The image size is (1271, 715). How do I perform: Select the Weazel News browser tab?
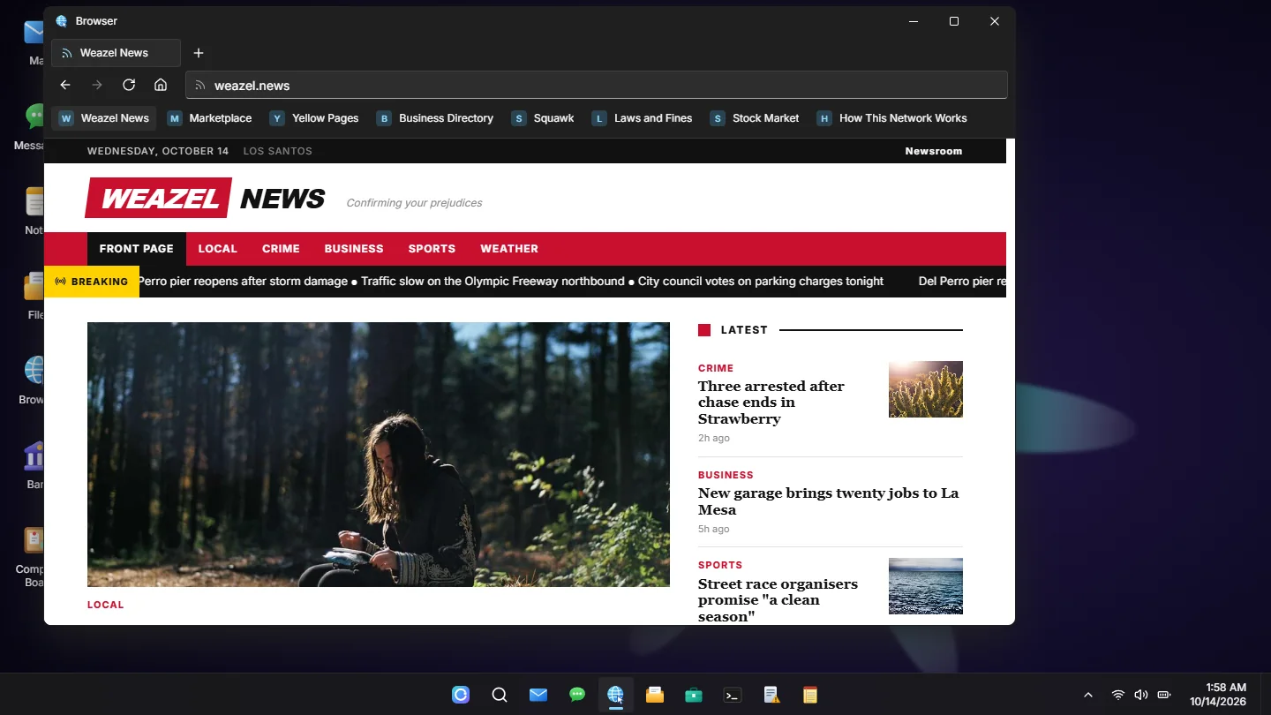(116, 53)
